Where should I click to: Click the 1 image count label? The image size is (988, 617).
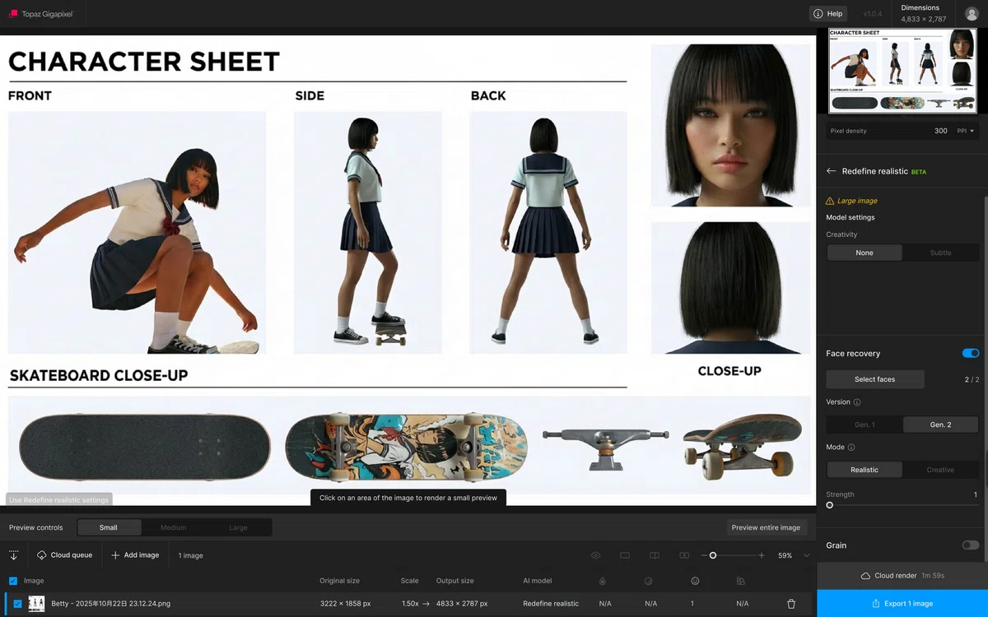(x=191, y=555)
